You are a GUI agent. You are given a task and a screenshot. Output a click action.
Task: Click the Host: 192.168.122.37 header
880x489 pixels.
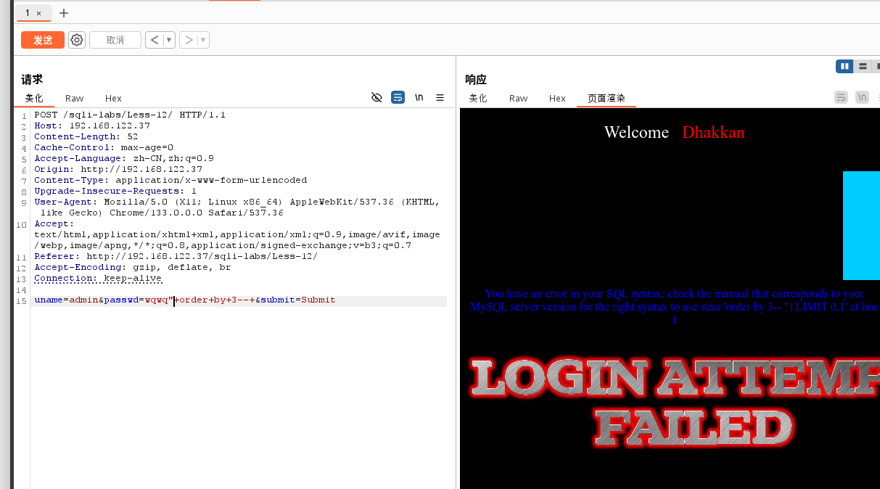pos(92,126)
